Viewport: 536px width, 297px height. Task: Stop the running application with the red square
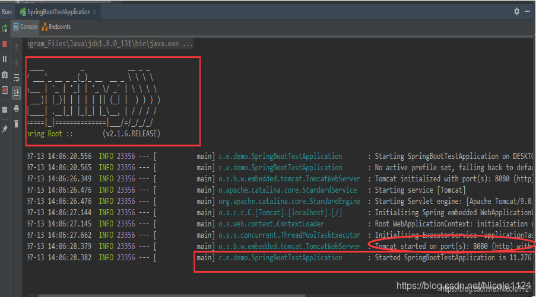[4, 44]
